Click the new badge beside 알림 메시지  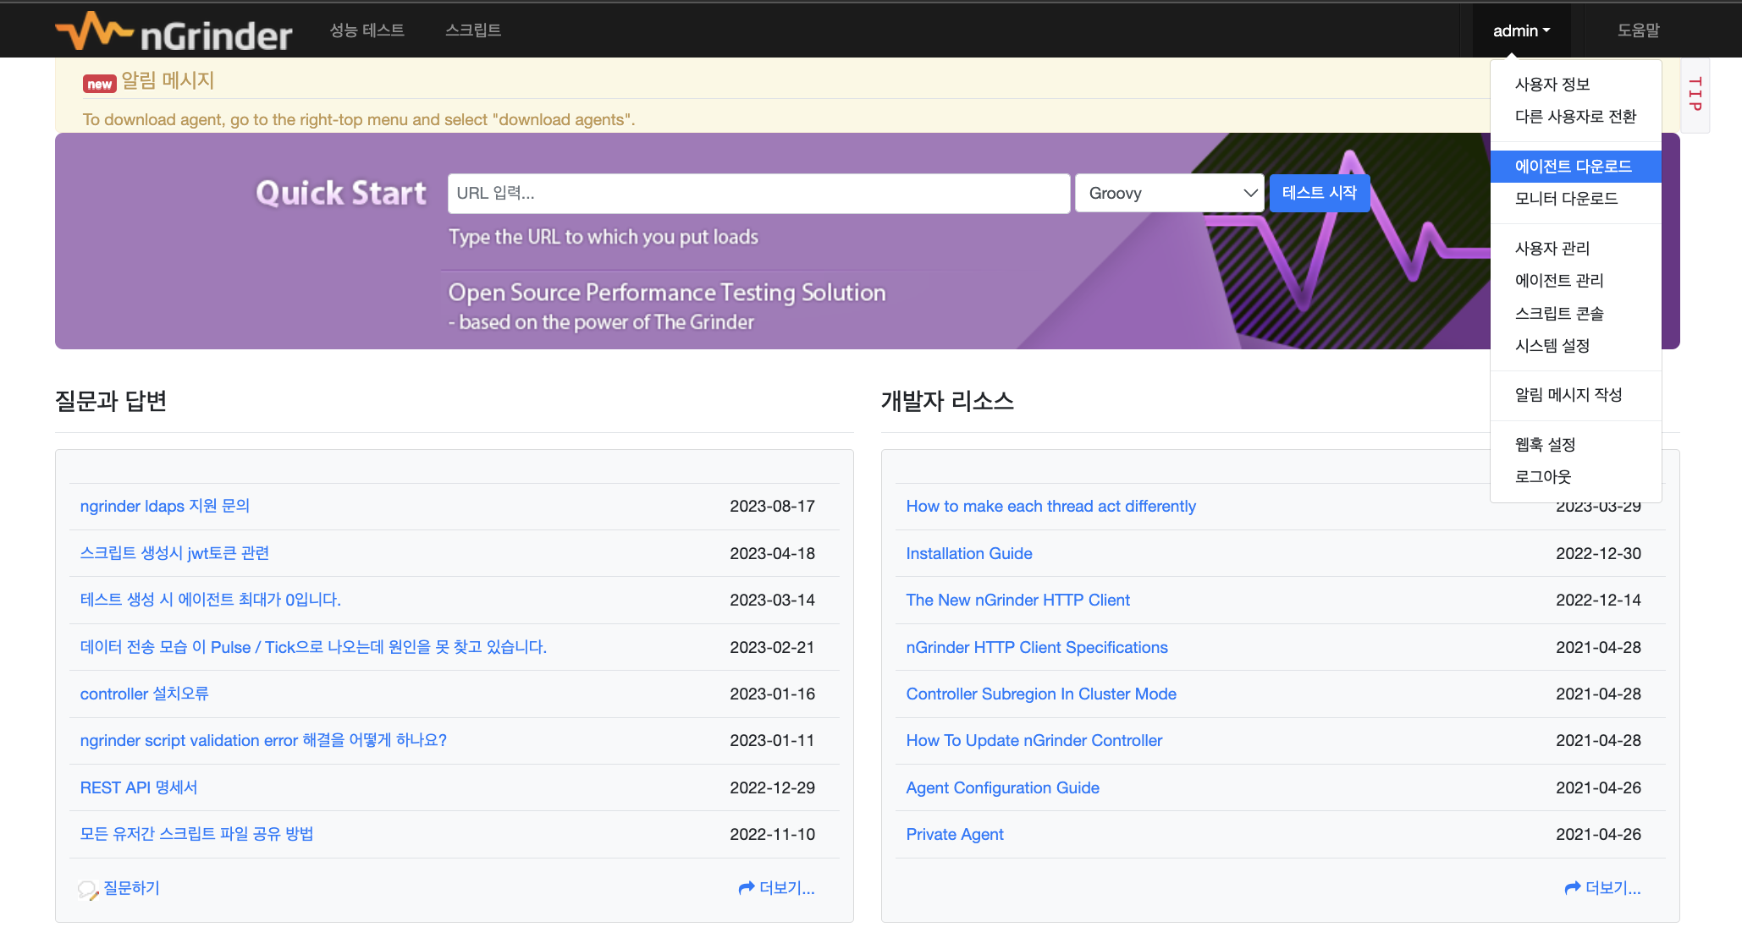click(100, 84)
